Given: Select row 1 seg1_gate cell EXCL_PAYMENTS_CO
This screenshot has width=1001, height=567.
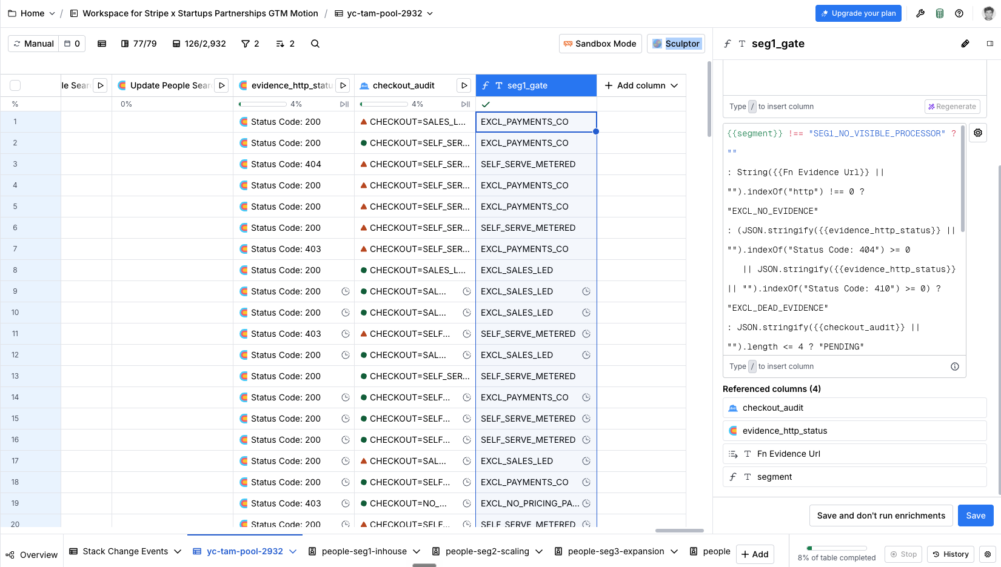Looking at the screenshot, I should coord(536,122).
